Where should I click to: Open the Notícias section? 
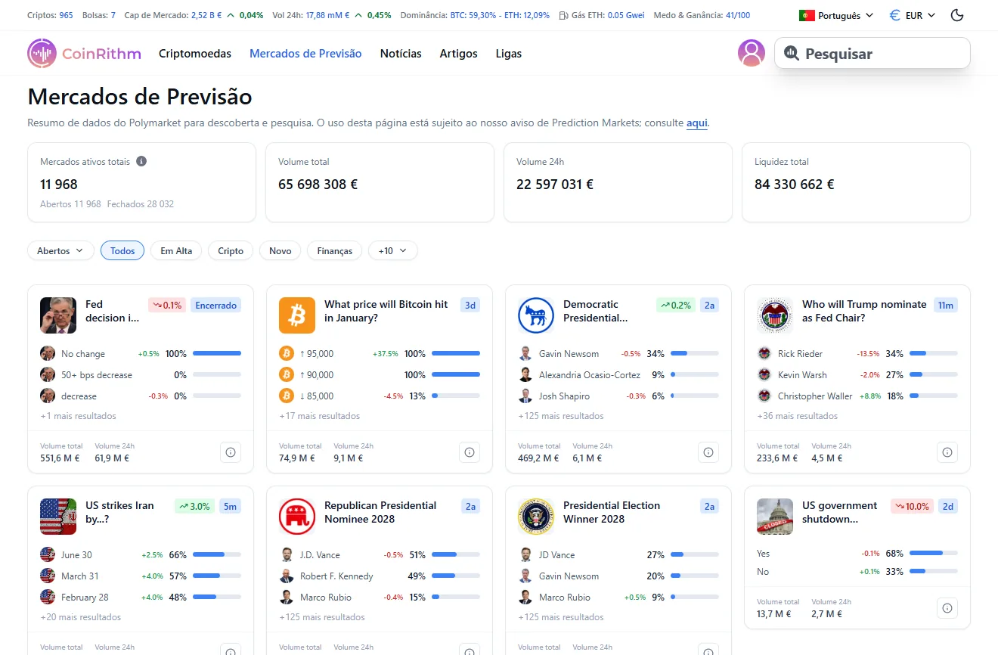[401, 53]
